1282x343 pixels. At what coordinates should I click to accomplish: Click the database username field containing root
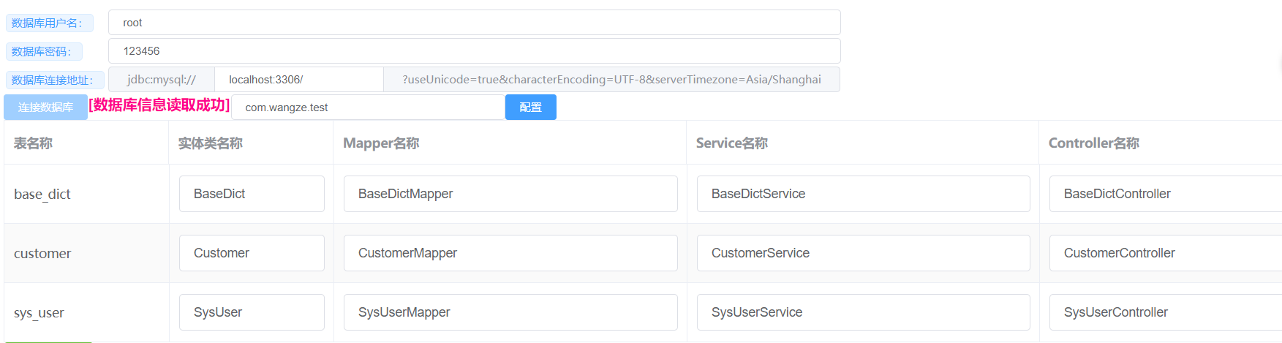(474, 23)
